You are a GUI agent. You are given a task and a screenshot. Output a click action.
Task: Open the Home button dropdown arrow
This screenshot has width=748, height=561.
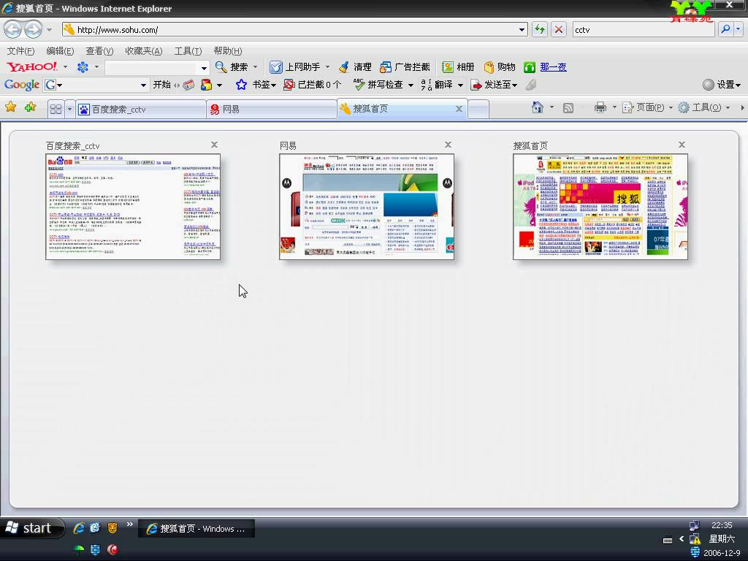click(552, 108)
